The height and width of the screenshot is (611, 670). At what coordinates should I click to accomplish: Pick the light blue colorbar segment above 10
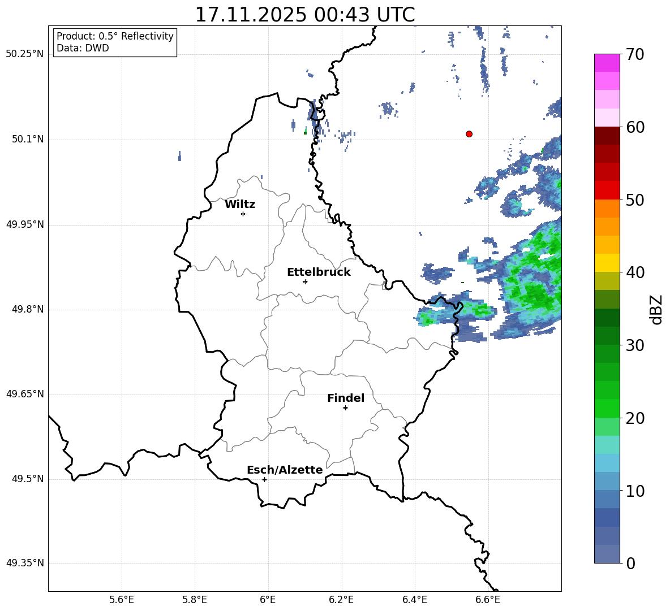[607, 482]
